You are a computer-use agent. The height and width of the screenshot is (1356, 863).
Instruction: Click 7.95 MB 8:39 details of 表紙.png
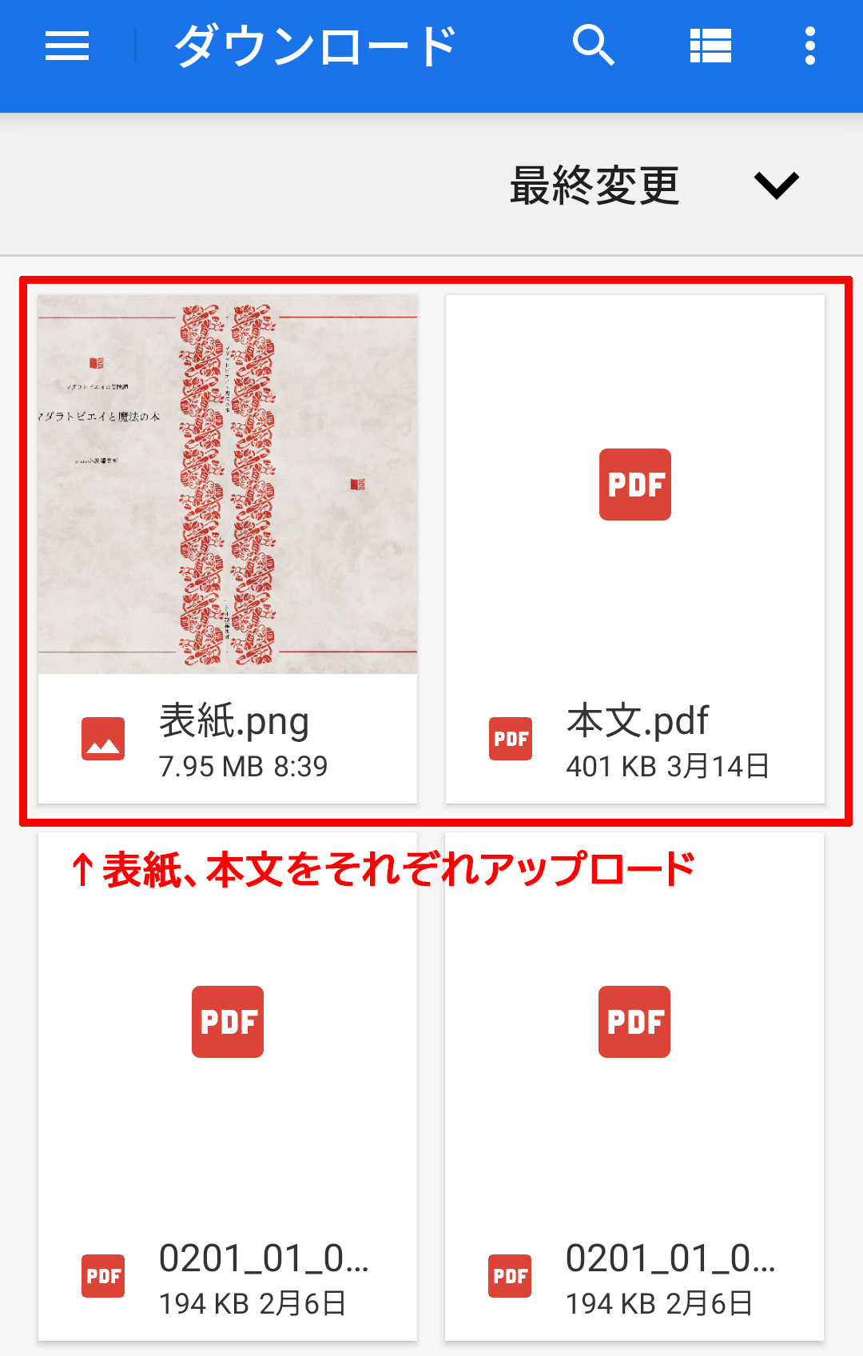243,766
